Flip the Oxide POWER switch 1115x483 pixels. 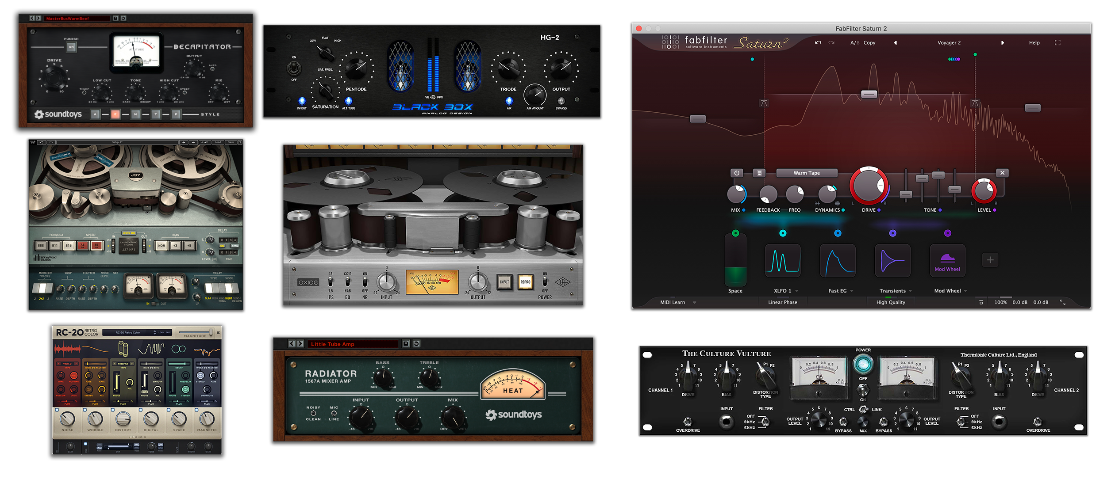coord(545,281)
